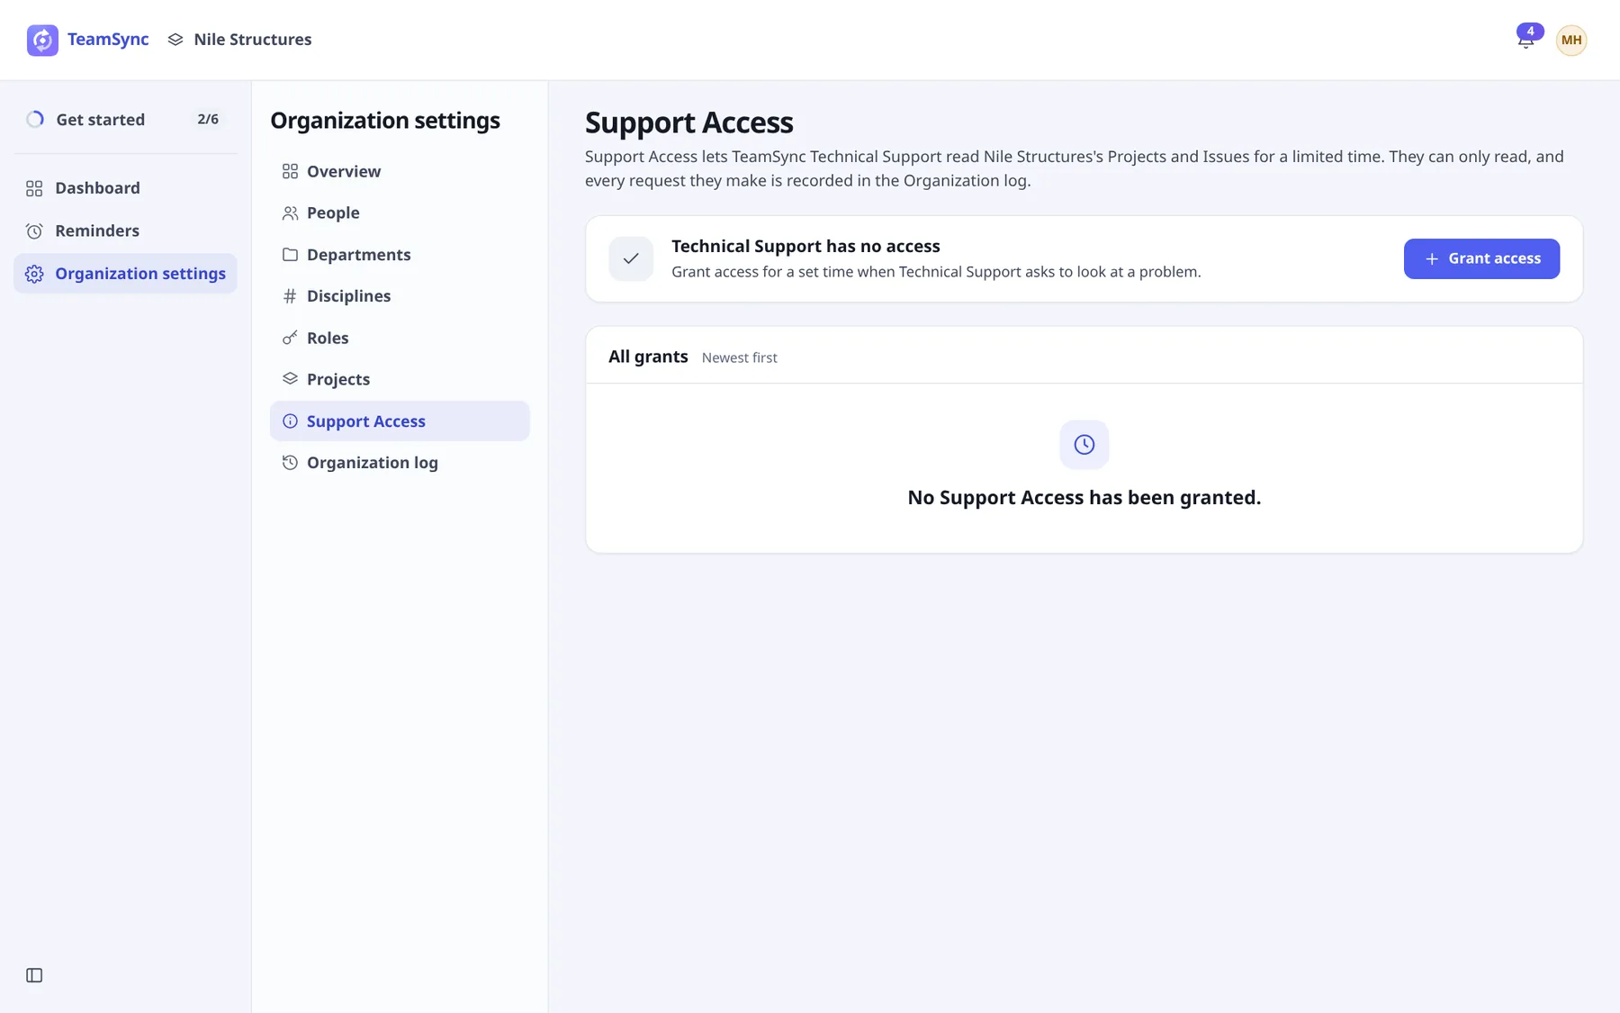The image size is (1620, 1013).
Task: Click the checkmark status icon
Action: (631, 259)
